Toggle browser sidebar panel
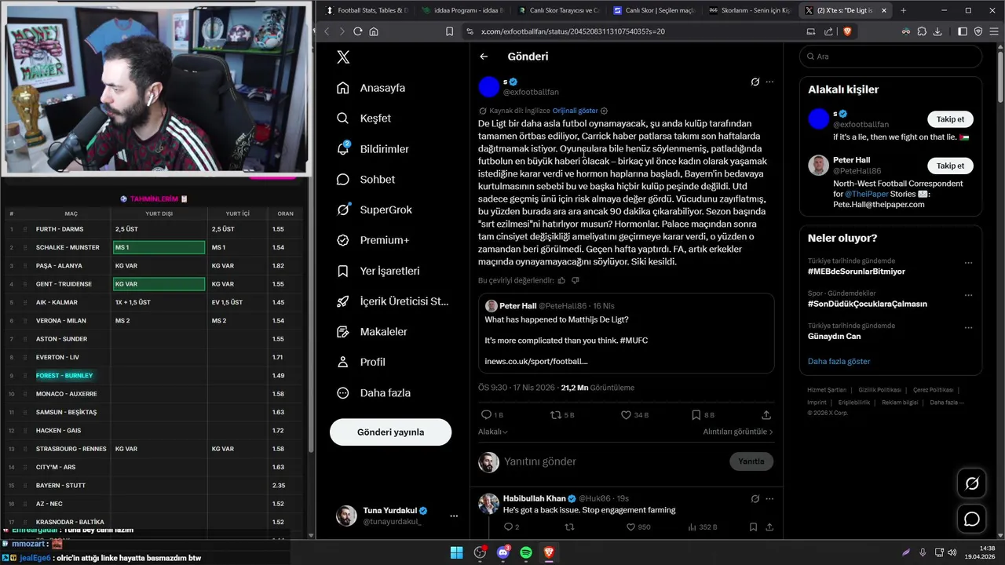 (963, 31)
